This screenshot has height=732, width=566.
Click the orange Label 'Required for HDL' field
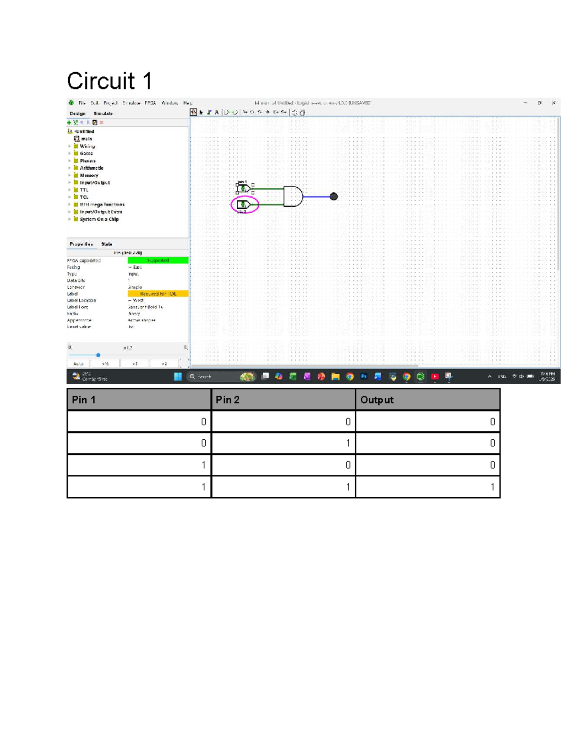coord(158,294)
